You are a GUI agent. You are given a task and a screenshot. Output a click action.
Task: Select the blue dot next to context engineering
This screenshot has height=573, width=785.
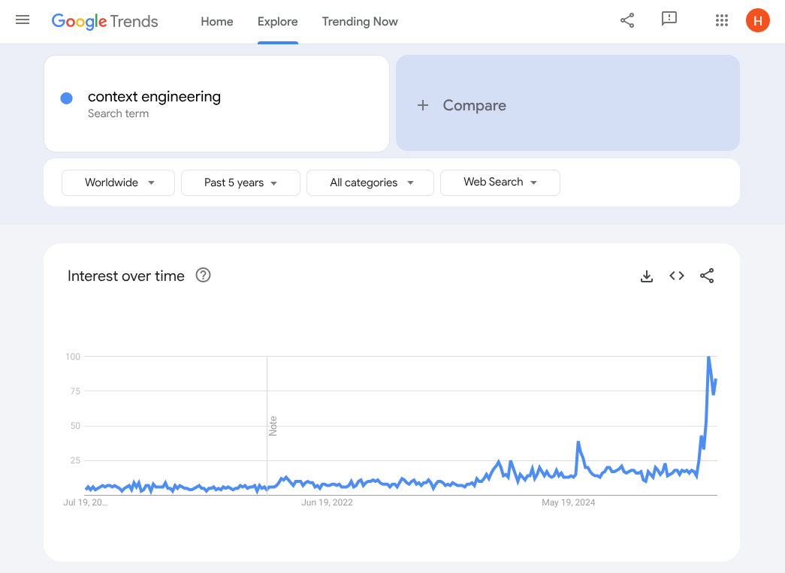66,98
